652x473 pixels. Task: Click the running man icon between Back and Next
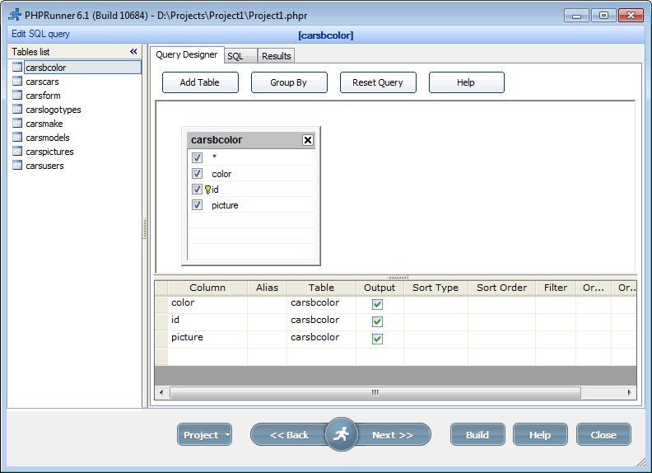[x=341, y=434]
